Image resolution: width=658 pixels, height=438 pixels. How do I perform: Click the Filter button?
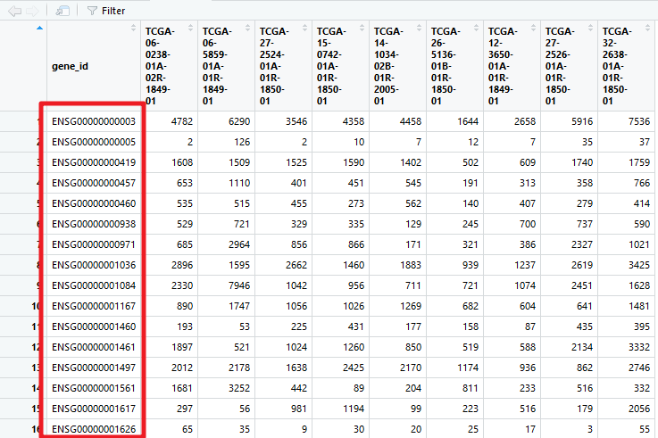[x=106, y=11]
